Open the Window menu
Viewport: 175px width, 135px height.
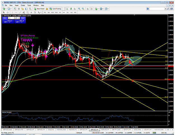[36, 5]
